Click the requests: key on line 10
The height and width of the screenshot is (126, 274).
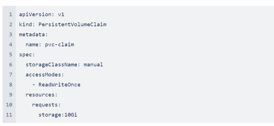tap(47, 105)
